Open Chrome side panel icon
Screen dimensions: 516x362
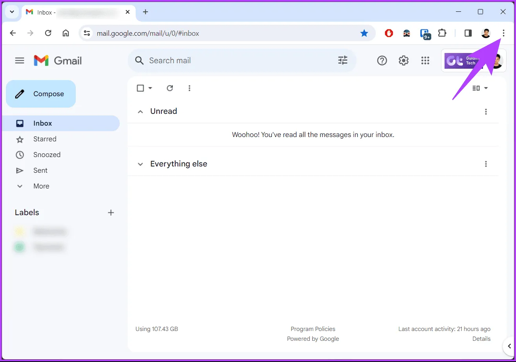pyautogui.click(x=468, y=33)
